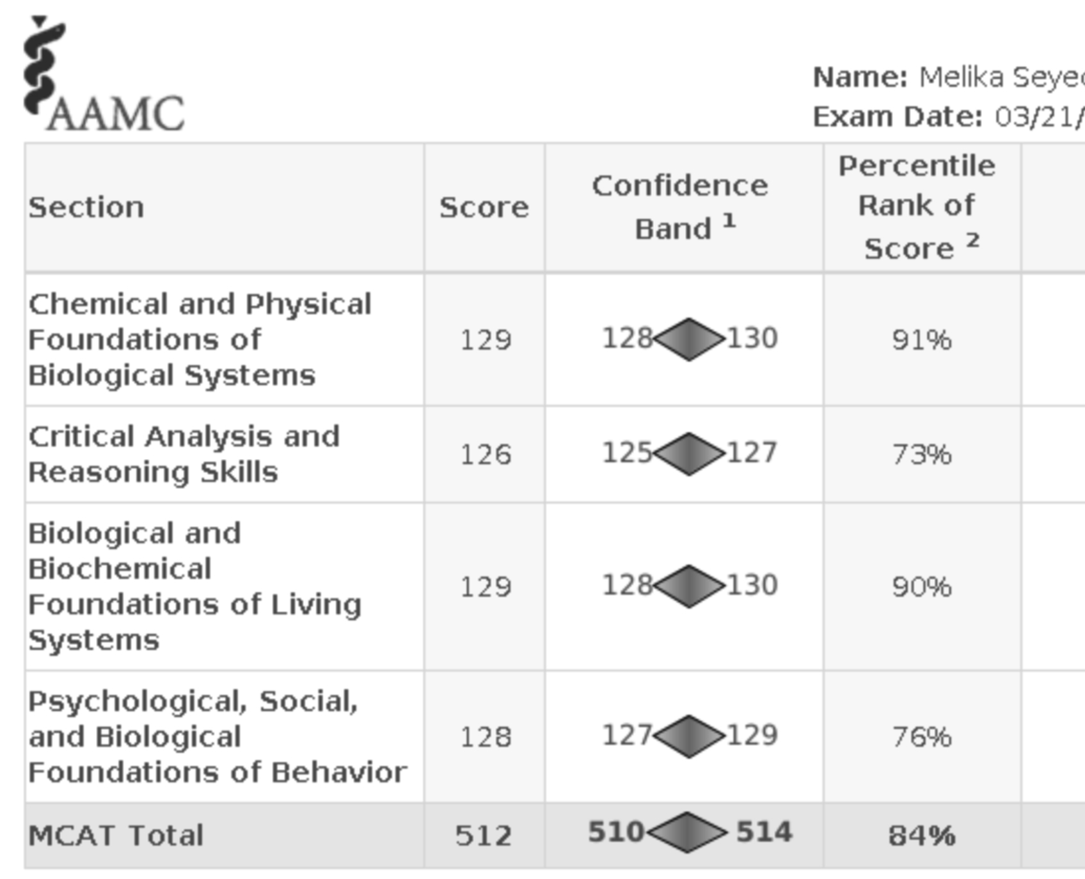The width and height of the screenshot is (1085, 879).
Task: Click the Critical Analysis and Reasoning Skills label
Action: pyautogui.click(x=184, y=455)
